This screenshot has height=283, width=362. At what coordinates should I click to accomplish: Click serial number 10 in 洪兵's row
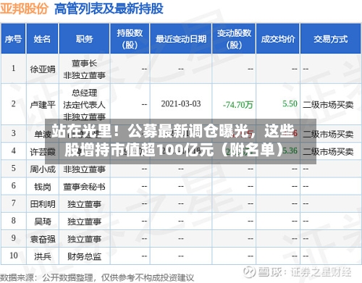(14, 255)
